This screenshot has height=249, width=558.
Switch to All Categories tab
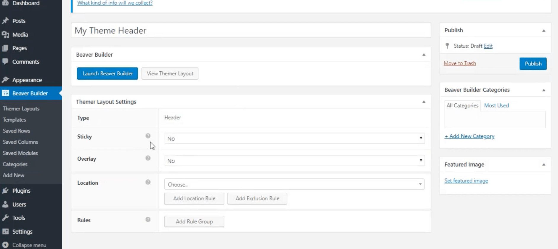coord(462,106)
